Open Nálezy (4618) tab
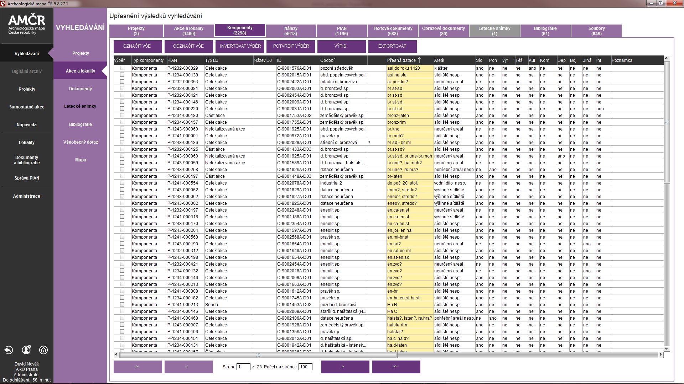Image resolution: width=684 pixels, height=384 pixels. 291,31
